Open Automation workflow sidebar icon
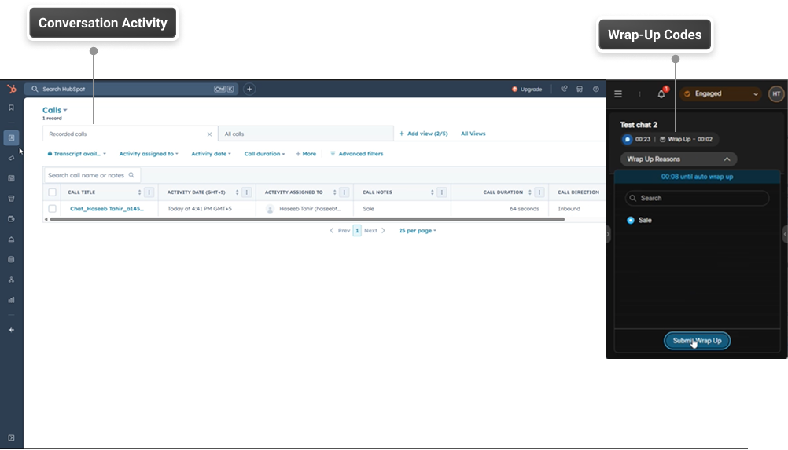 click(x=11, y=280)
